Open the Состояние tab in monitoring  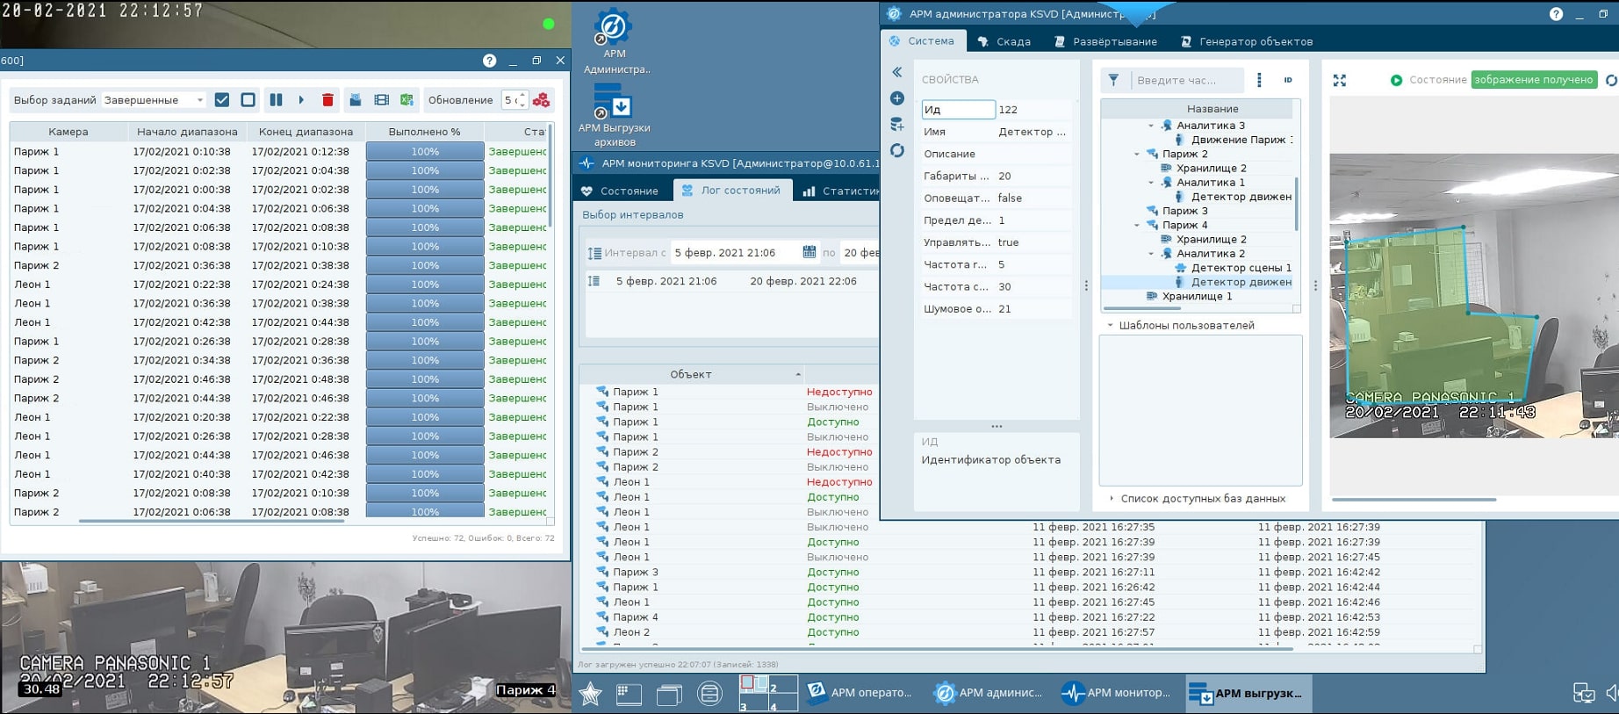coord(620,191)
